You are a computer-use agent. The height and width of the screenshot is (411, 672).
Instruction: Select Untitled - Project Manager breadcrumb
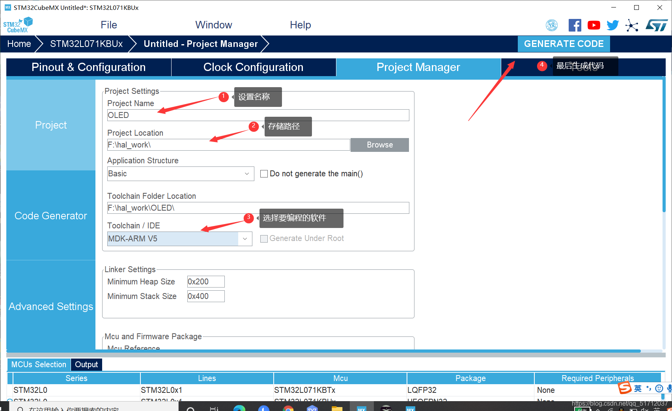coord(201,44)
